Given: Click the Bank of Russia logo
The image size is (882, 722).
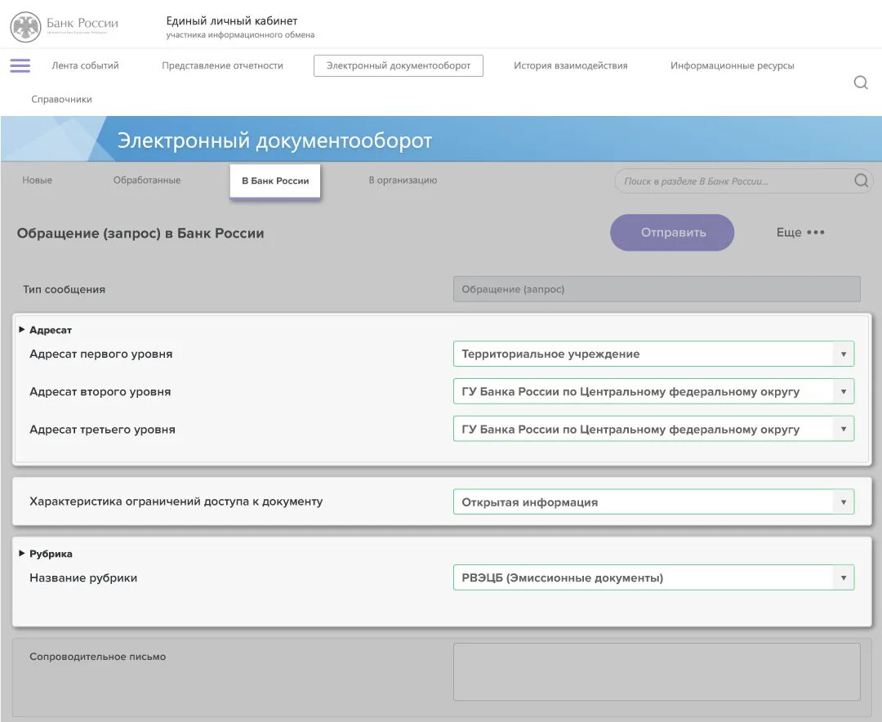Looking at the screenshot, I should coord(65,26).
